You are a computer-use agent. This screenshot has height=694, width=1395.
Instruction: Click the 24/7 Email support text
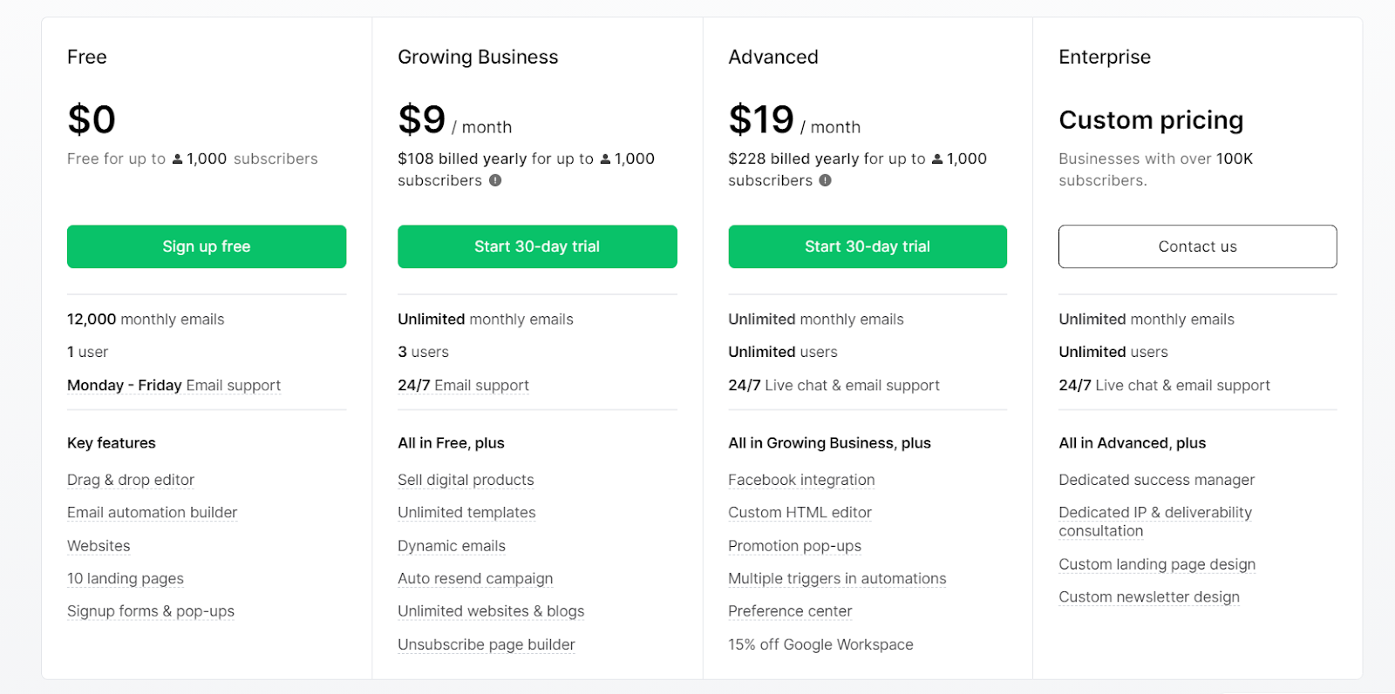pyautogui.click(x=463, y=385)
